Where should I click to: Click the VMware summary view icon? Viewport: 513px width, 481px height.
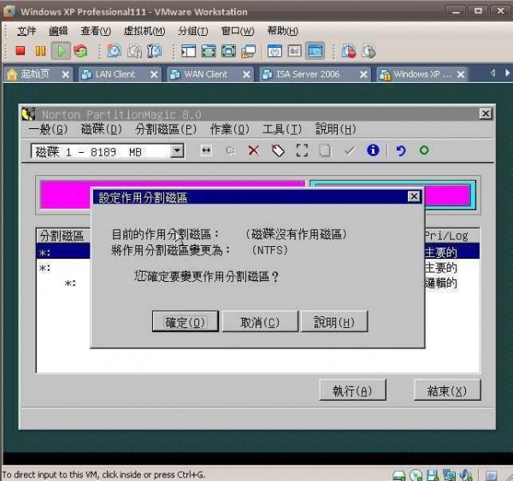point(274,51)
